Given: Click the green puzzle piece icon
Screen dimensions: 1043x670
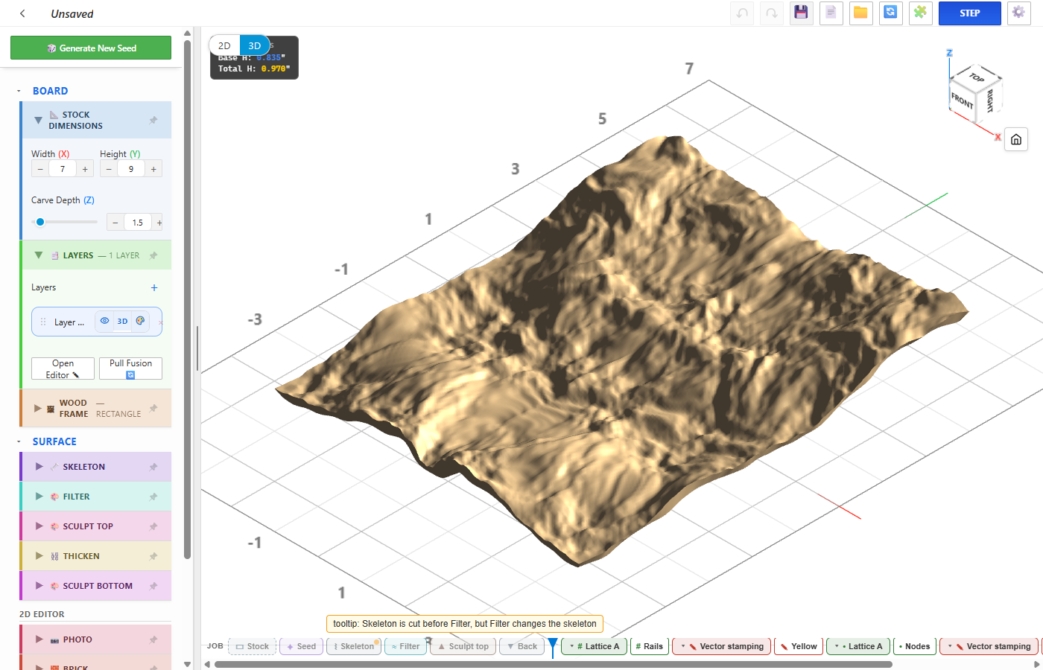Looking at the screenshot, I should 920,13.
